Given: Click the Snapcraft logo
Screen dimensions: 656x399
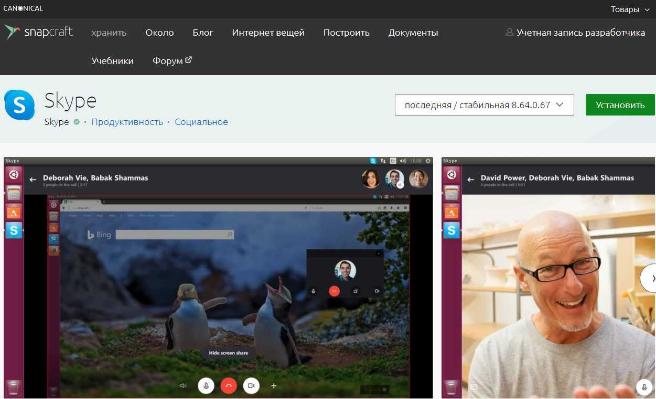Looking at the screenshot, I should [39, 33].
